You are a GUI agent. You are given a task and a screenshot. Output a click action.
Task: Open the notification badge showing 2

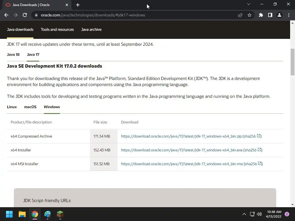(x=287, y=214)
